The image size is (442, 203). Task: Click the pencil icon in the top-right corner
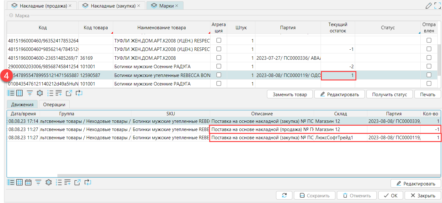[428, 6]
